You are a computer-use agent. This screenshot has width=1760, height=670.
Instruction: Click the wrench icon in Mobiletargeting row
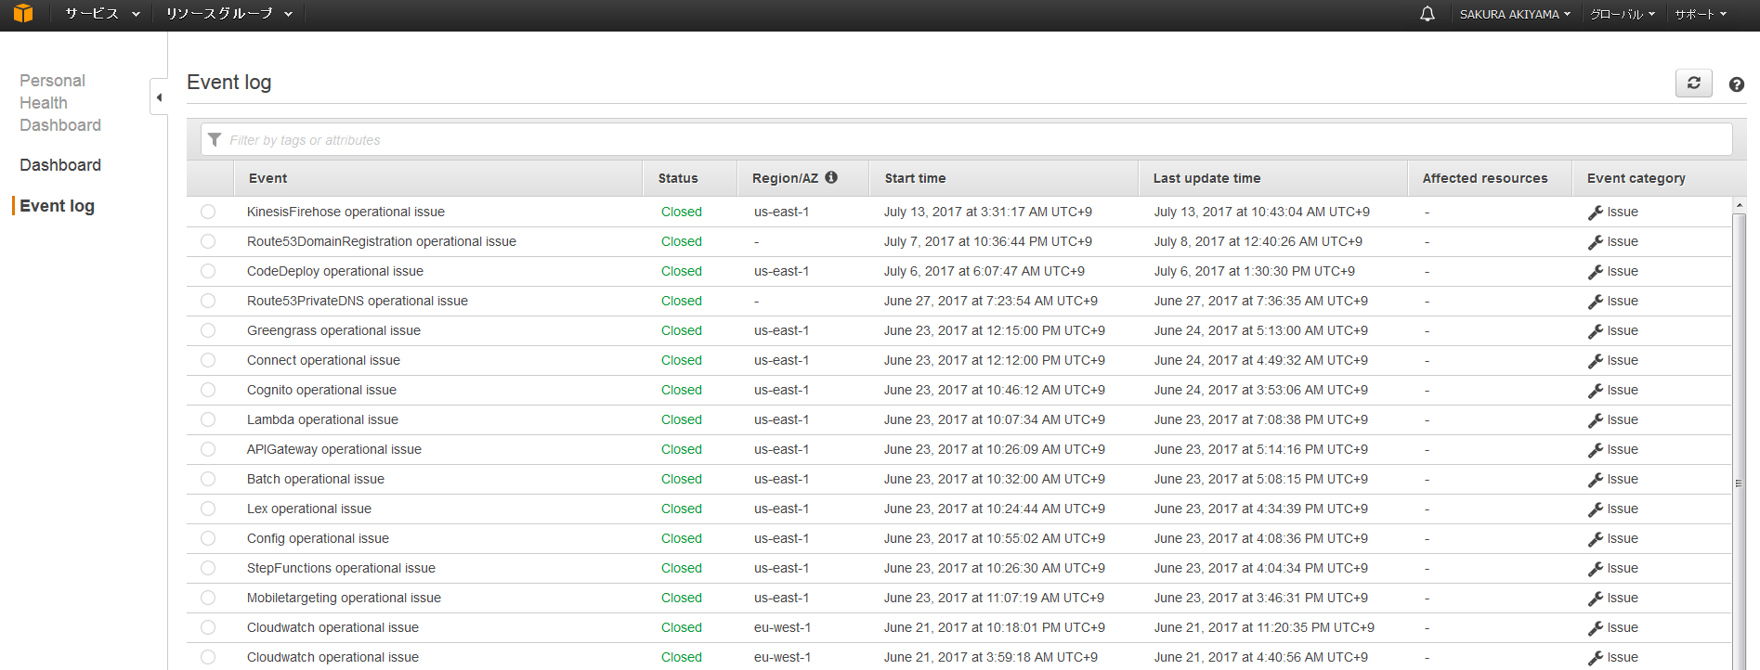[1595, 599]
